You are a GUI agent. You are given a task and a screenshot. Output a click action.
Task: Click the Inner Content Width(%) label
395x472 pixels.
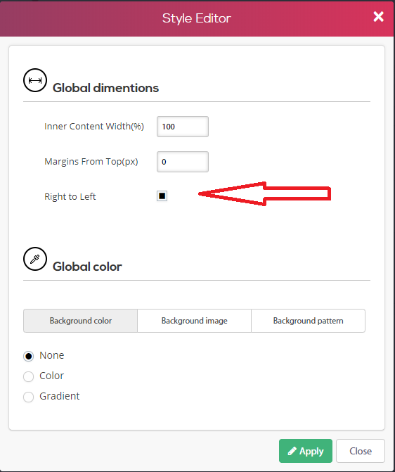(x=94, y=126)
